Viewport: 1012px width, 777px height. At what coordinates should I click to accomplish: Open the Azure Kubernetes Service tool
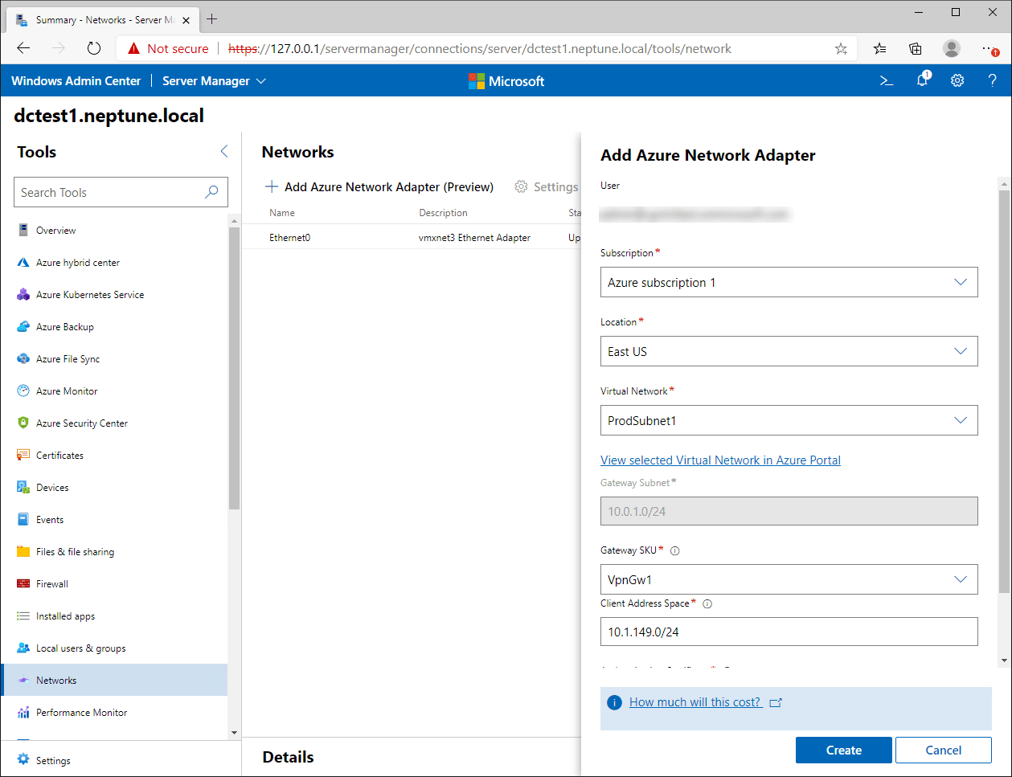tap(89, 294)
